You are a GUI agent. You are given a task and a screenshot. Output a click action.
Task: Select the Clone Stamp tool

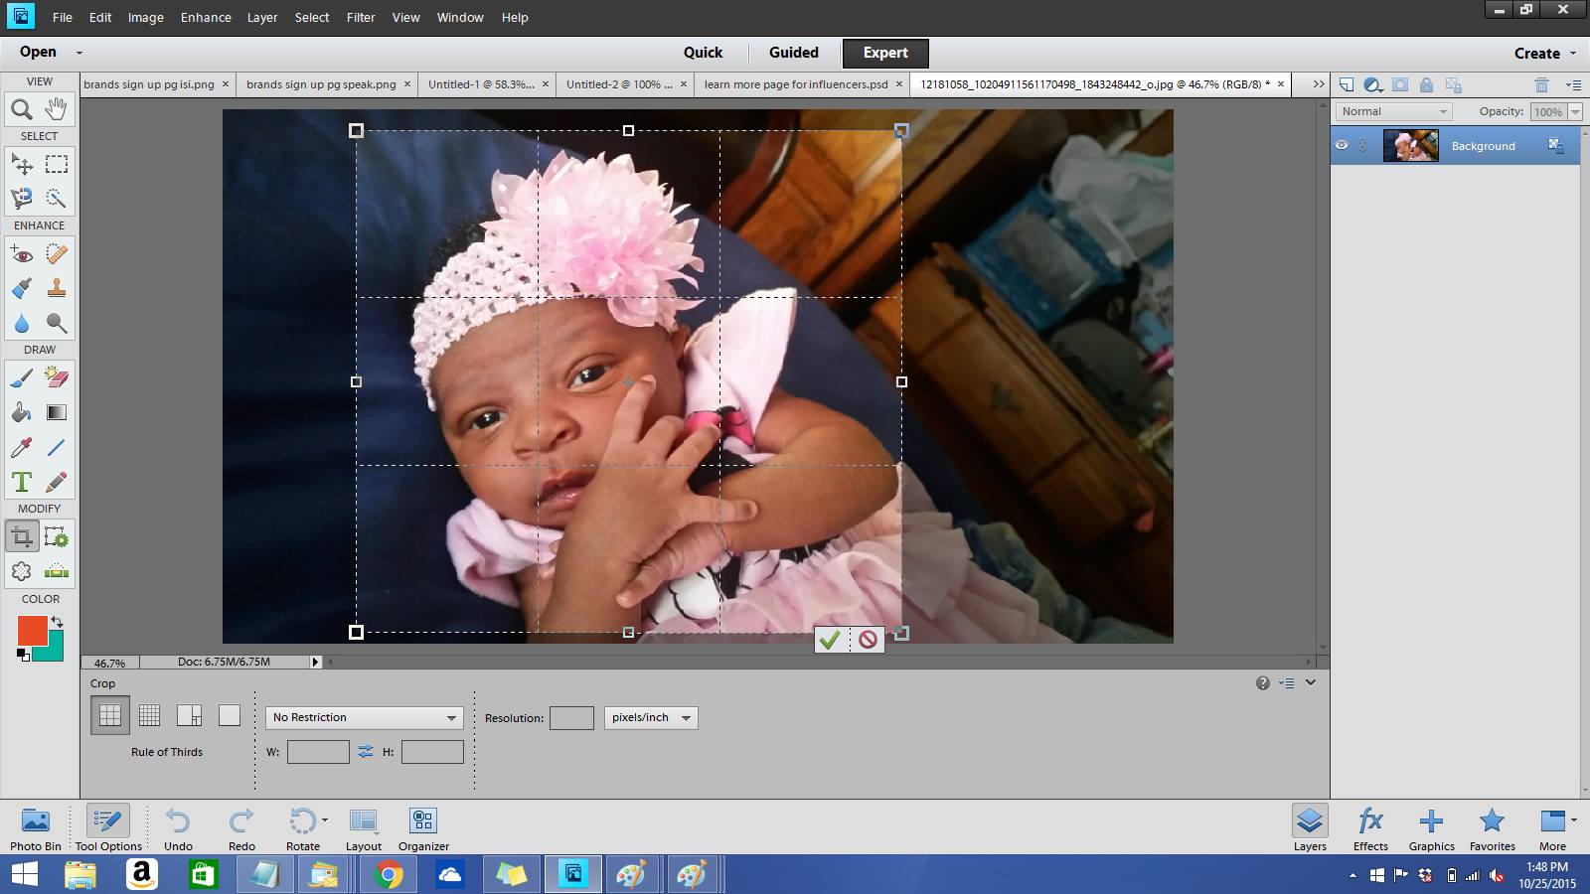click(57, 288)
